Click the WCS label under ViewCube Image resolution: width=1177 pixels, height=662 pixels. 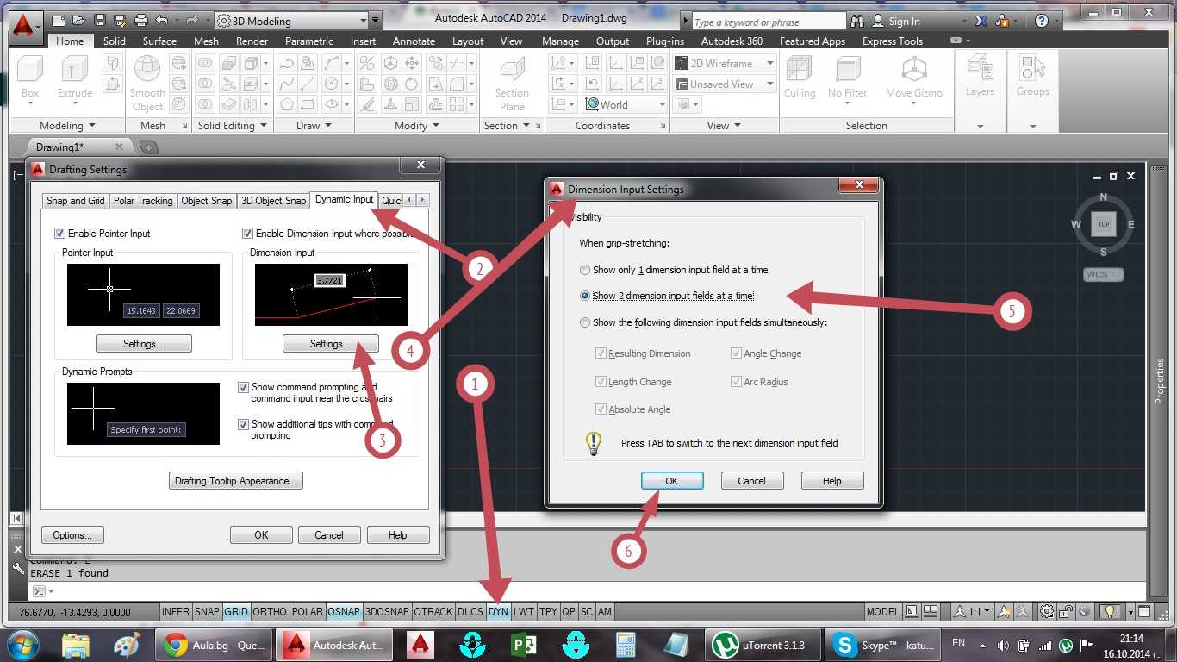(1103, 275)
